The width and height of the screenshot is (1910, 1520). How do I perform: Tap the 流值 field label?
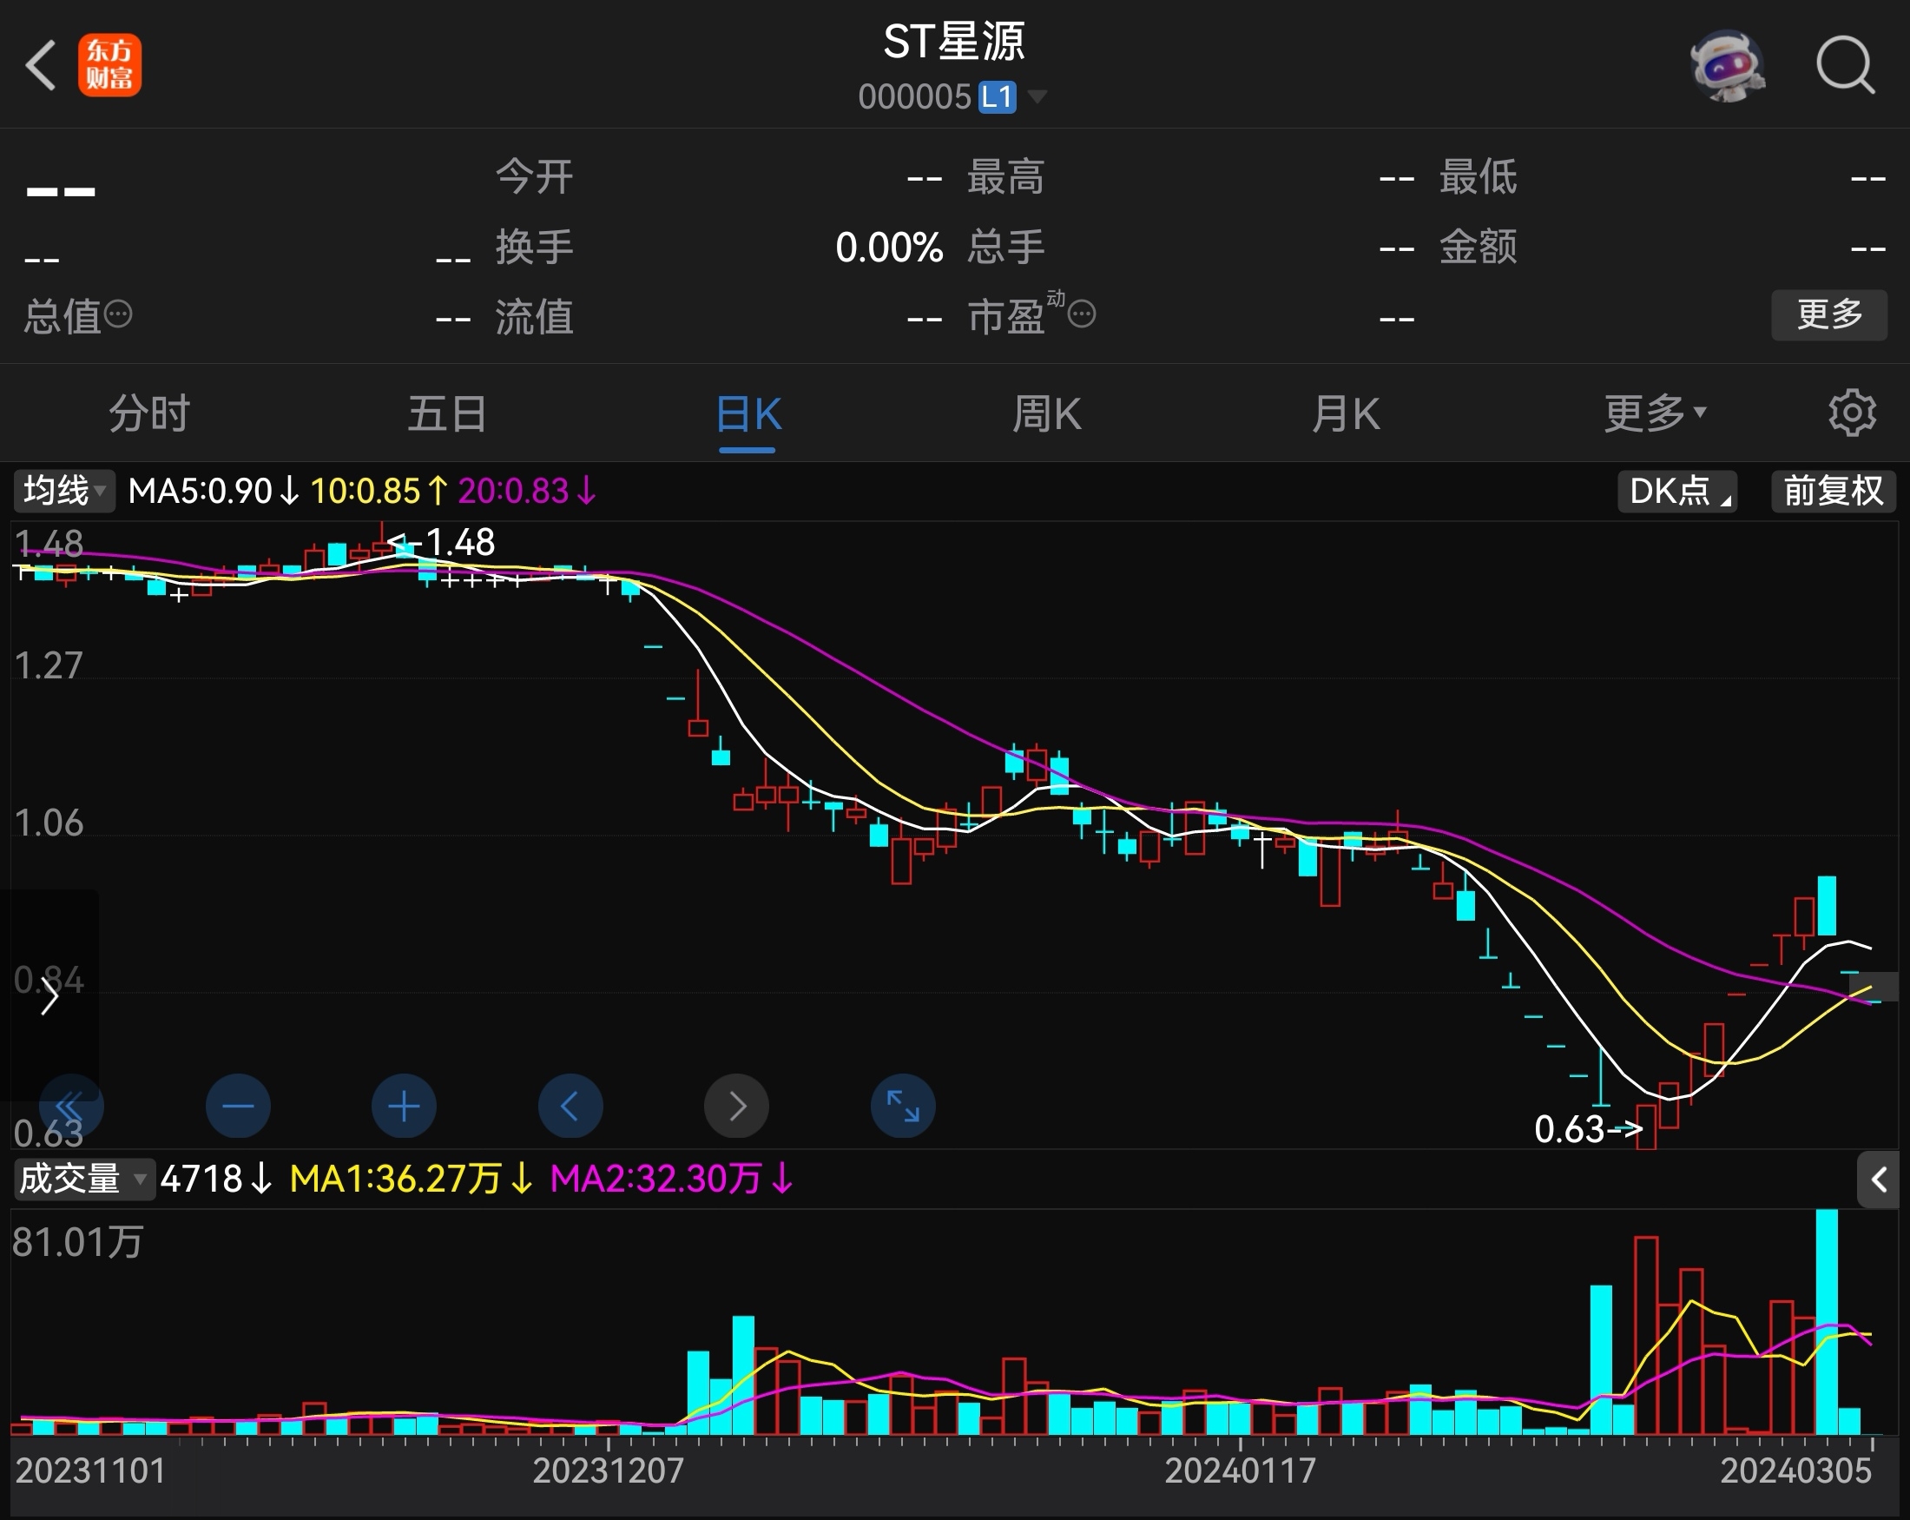pyautogui.click(x=534, y=316)
